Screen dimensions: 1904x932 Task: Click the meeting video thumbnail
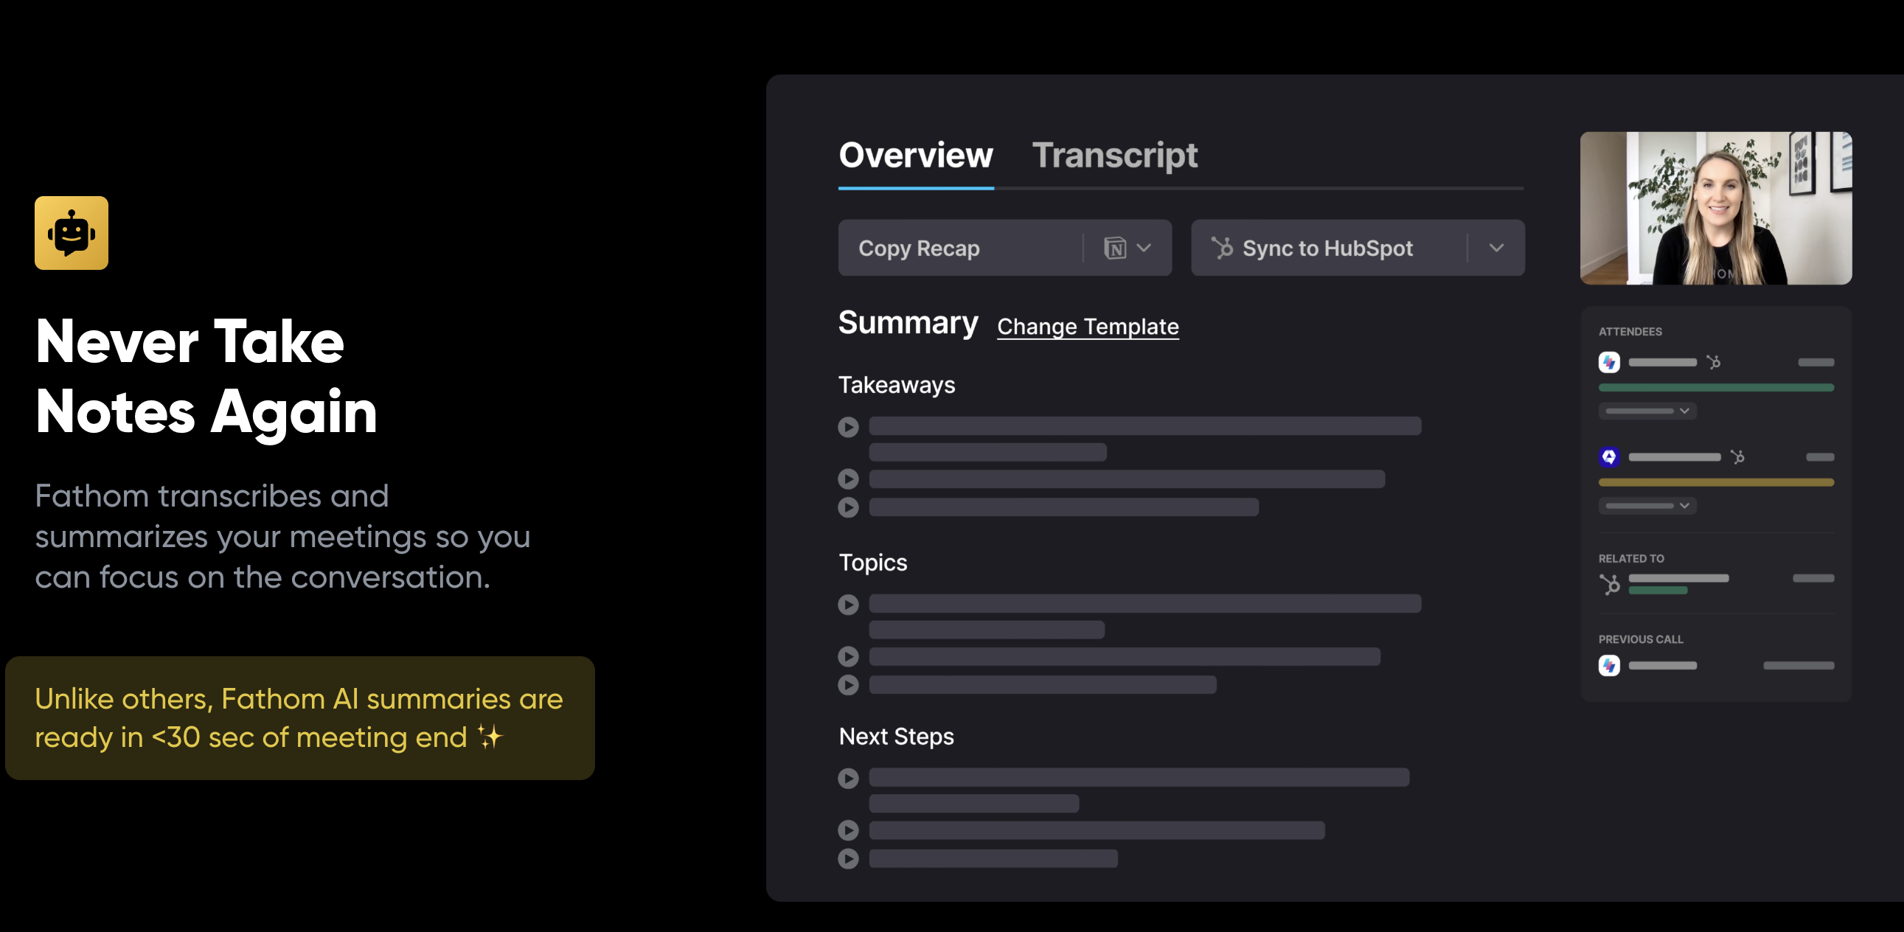pyautogui.click(x=1714, y=209)
